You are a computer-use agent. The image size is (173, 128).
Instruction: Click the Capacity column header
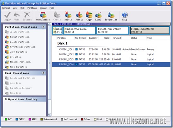93,38
